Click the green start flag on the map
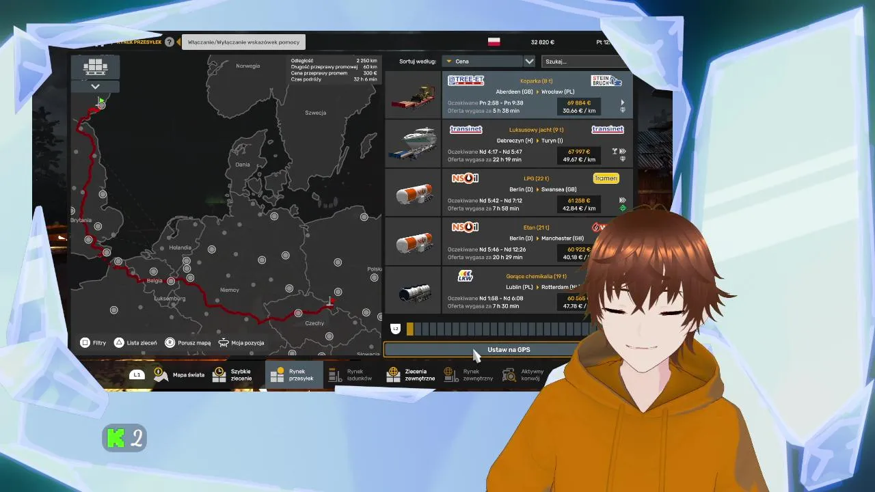875x492 pixels. [x=101, y=101]
